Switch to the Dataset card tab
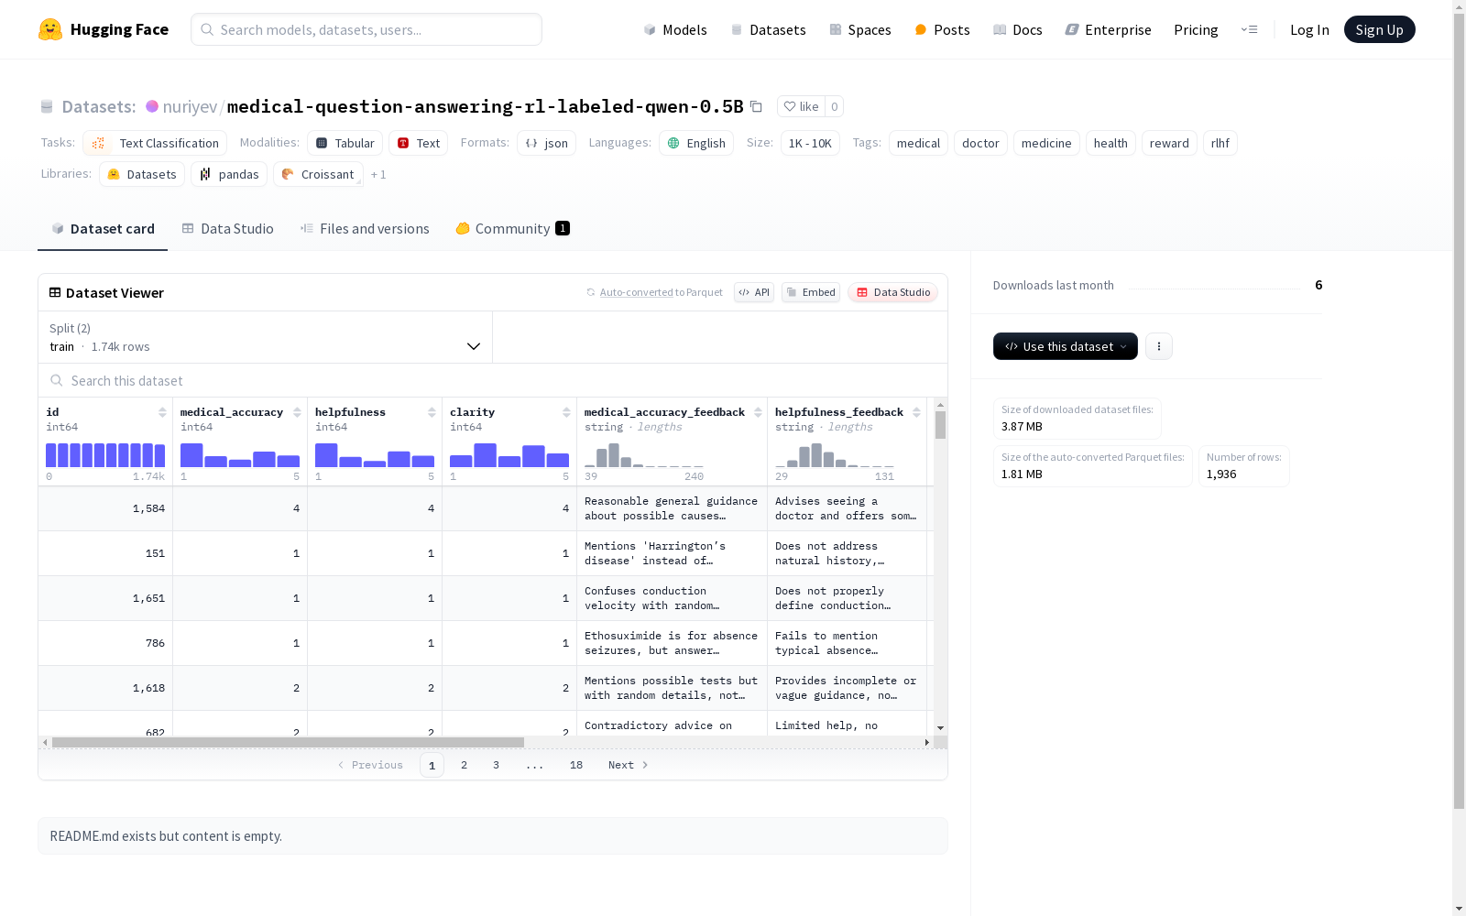 coord(103,229)
